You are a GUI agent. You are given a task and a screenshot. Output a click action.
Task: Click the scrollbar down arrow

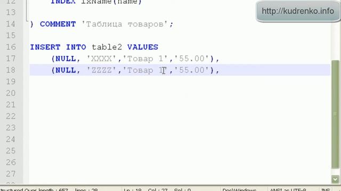tap(335, 179)
